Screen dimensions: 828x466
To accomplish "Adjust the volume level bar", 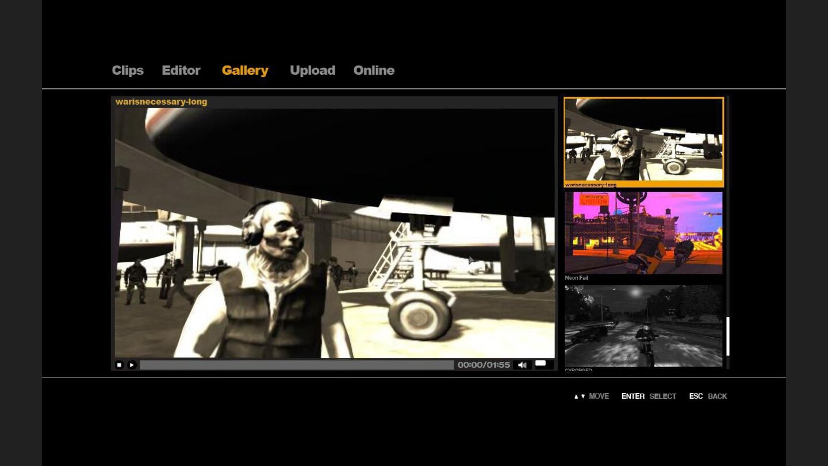I will 543,365.
